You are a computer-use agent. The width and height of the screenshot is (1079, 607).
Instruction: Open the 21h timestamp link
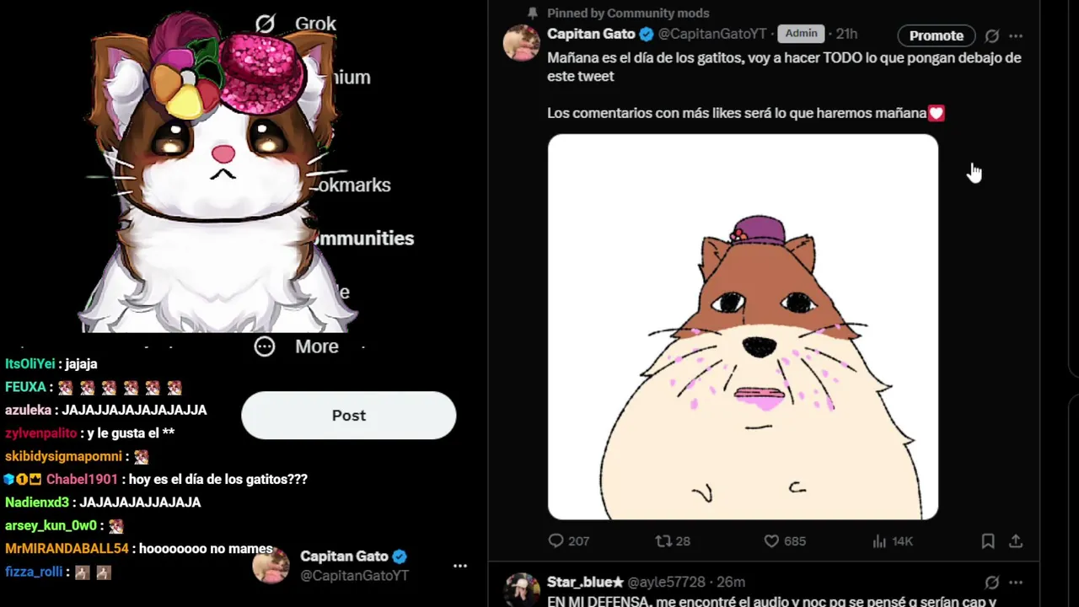tap(846, 34)
